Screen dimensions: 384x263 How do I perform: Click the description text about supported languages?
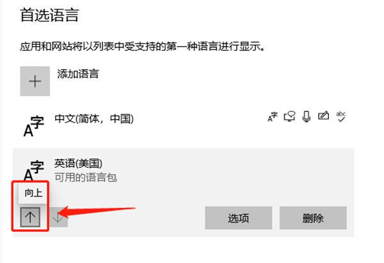(x=143, y=46)
